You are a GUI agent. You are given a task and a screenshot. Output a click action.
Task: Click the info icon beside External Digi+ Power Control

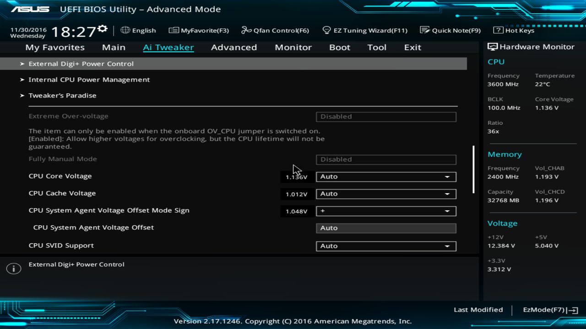tap(14, 268)
